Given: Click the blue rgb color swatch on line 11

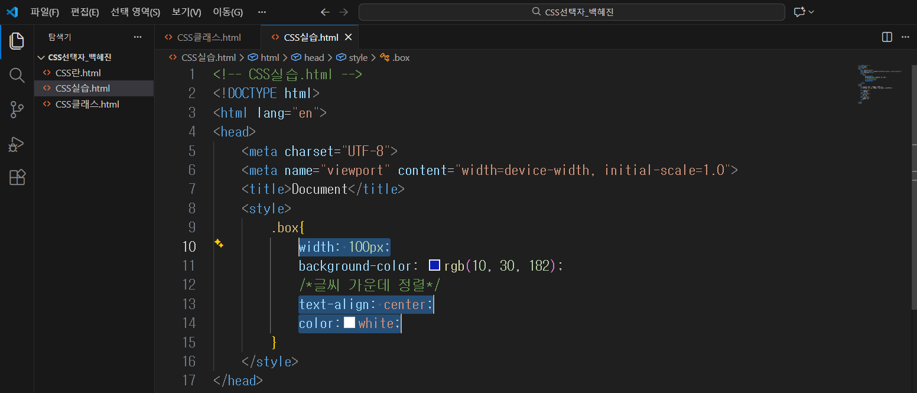Looking at the screenshot, I should [x=434, y=266].
